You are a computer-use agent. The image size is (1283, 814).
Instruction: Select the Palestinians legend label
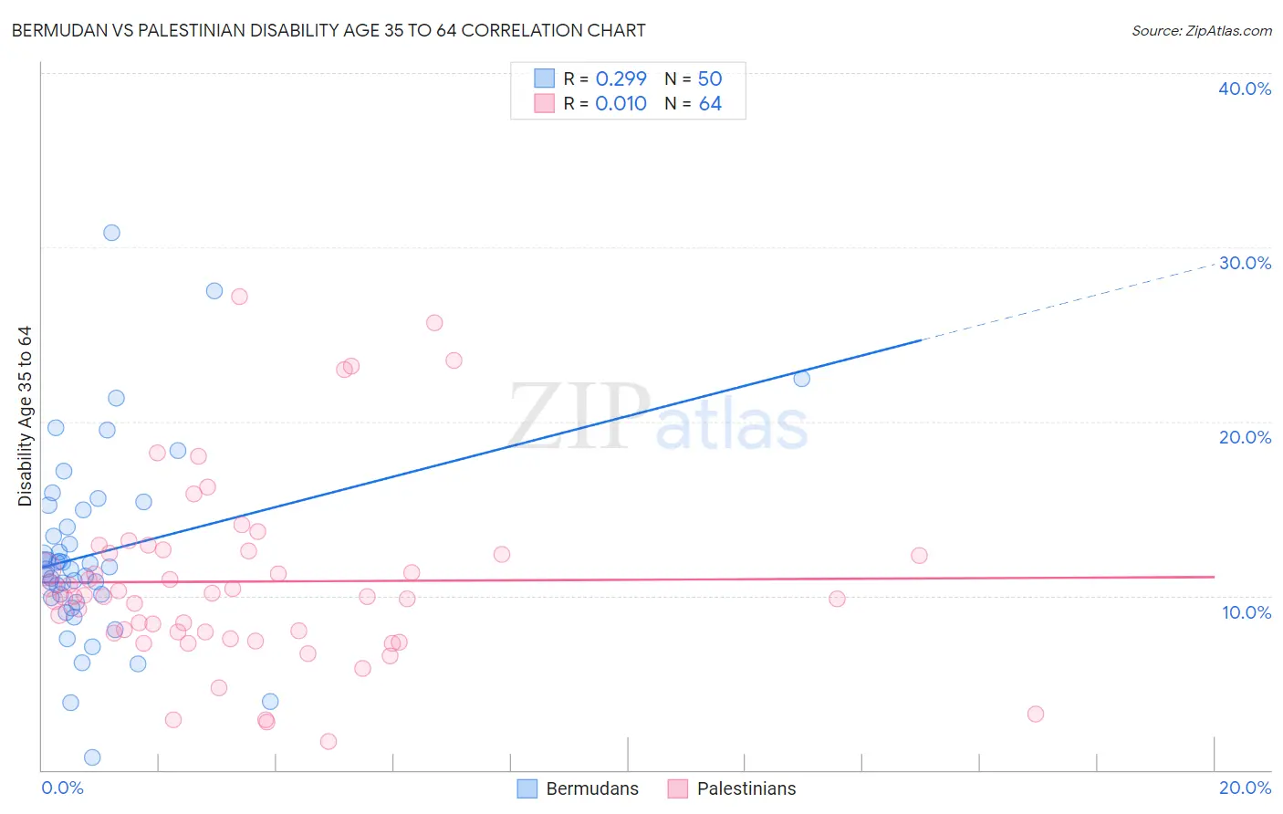tap(746, 788)
